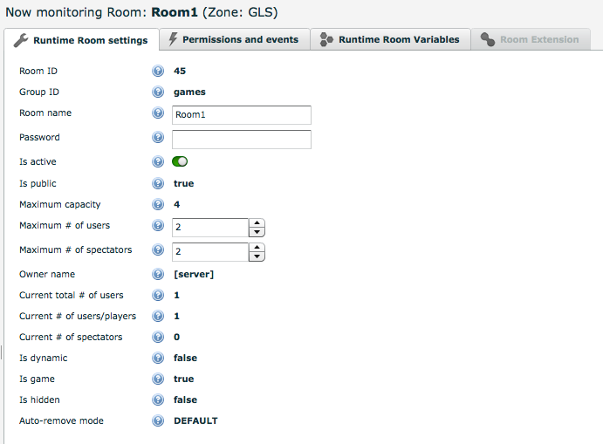Screen dimensions: 603x444
Task: Click the help icon for Is hidden
Action: (x=158, y=400)
